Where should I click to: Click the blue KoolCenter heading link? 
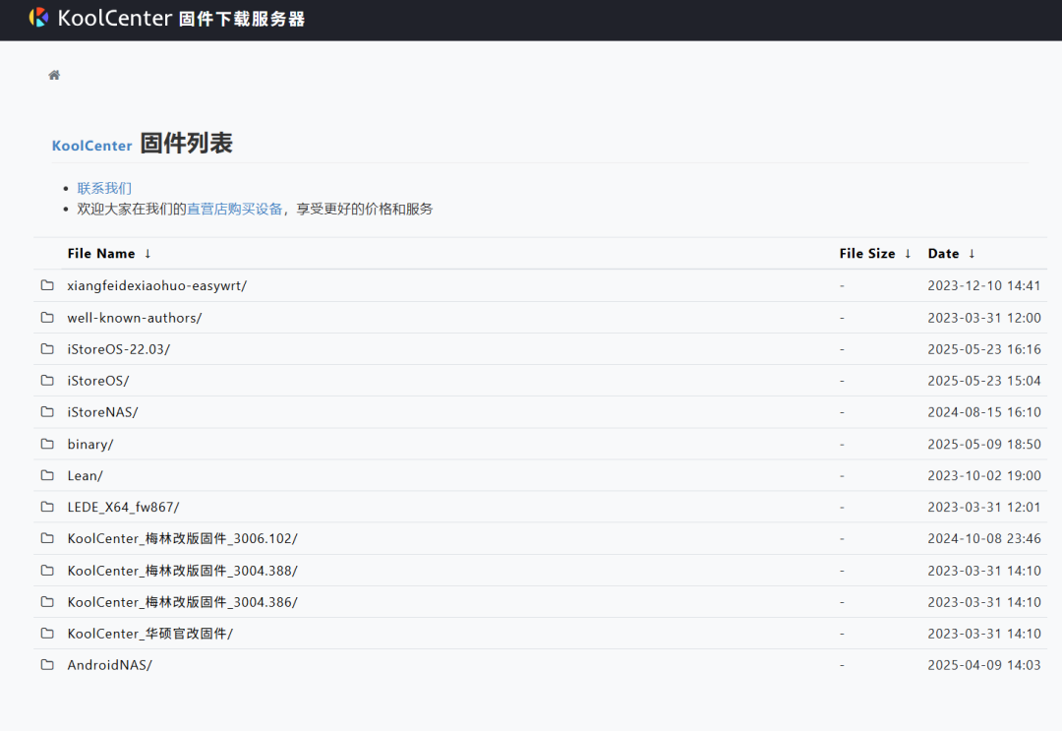coord(92,146)
